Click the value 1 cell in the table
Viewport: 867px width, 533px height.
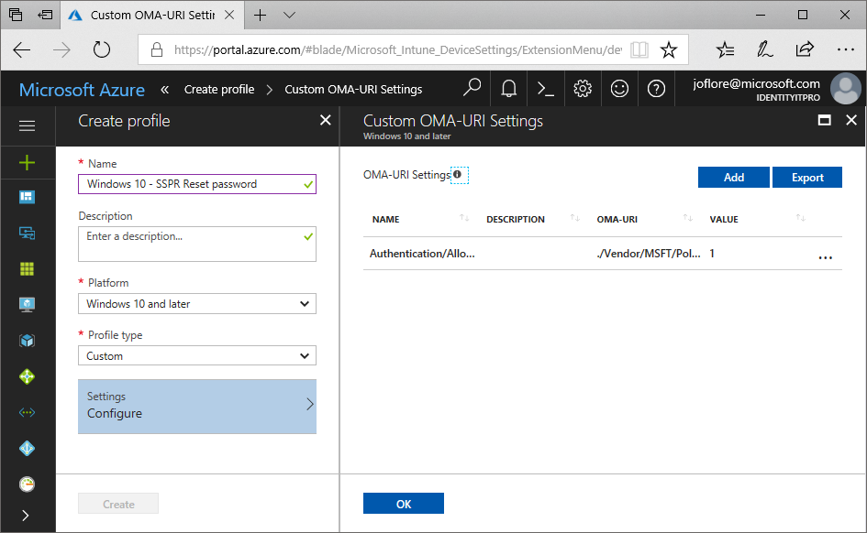(x=712, y=254)
